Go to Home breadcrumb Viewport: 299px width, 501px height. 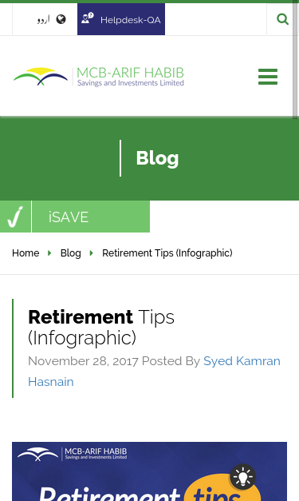click(x=26, y=253)
